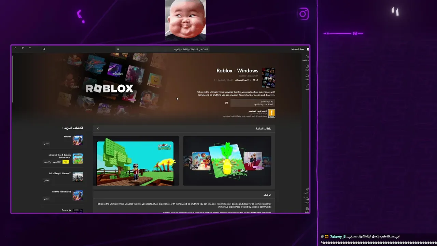The width and height of the screenshot is (437, 246).
Task: Open Fortnite Battle Royale thumbnail
Action: coord(77,195)
